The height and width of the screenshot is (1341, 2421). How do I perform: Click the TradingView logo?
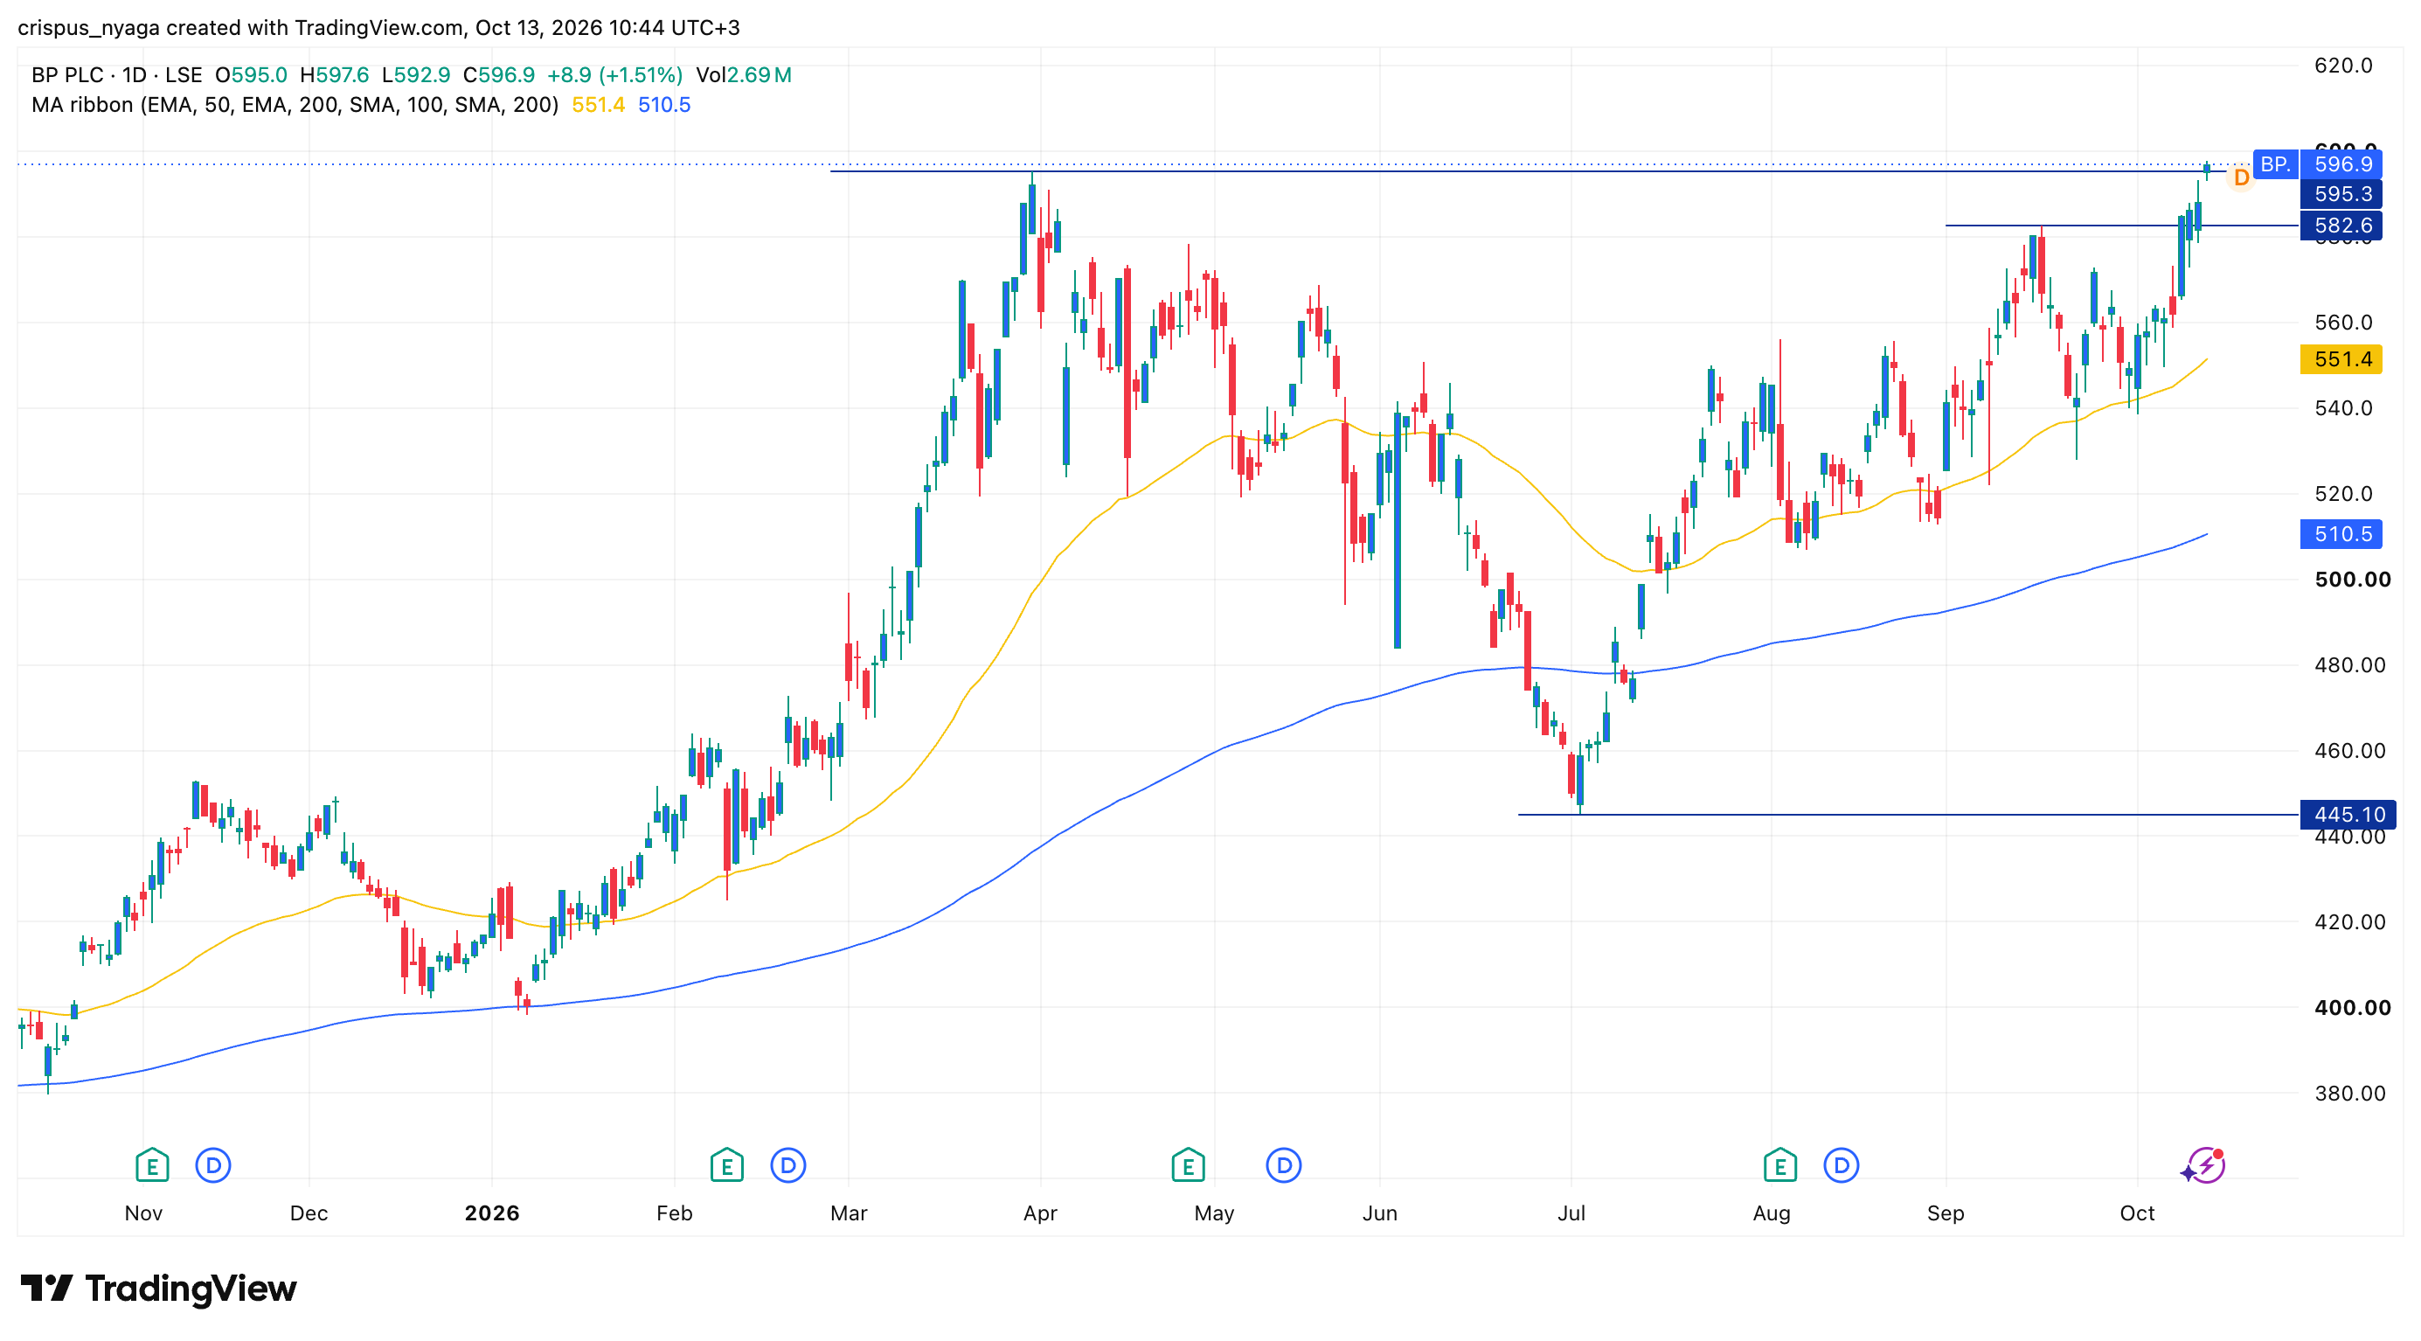[x=158, y=1289]
